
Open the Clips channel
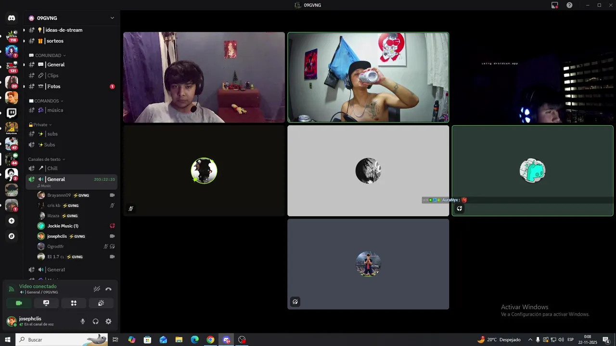71,75
